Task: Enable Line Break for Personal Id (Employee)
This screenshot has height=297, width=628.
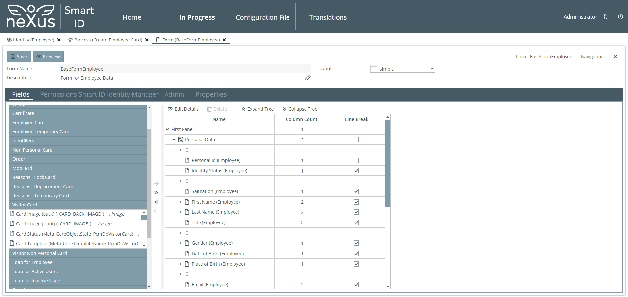Action: (356, 160)
